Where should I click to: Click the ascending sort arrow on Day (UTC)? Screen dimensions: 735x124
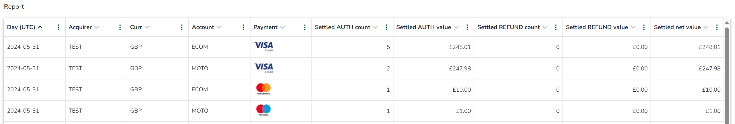[x=40, y=27]
